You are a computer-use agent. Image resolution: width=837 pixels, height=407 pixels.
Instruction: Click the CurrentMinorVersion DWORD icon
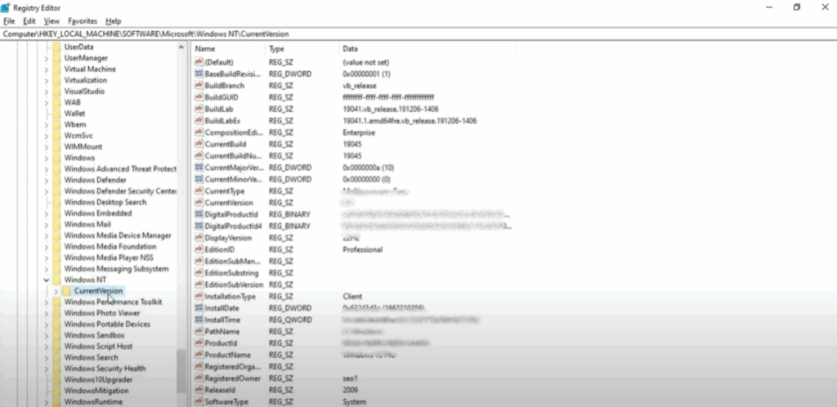point(199,179)
